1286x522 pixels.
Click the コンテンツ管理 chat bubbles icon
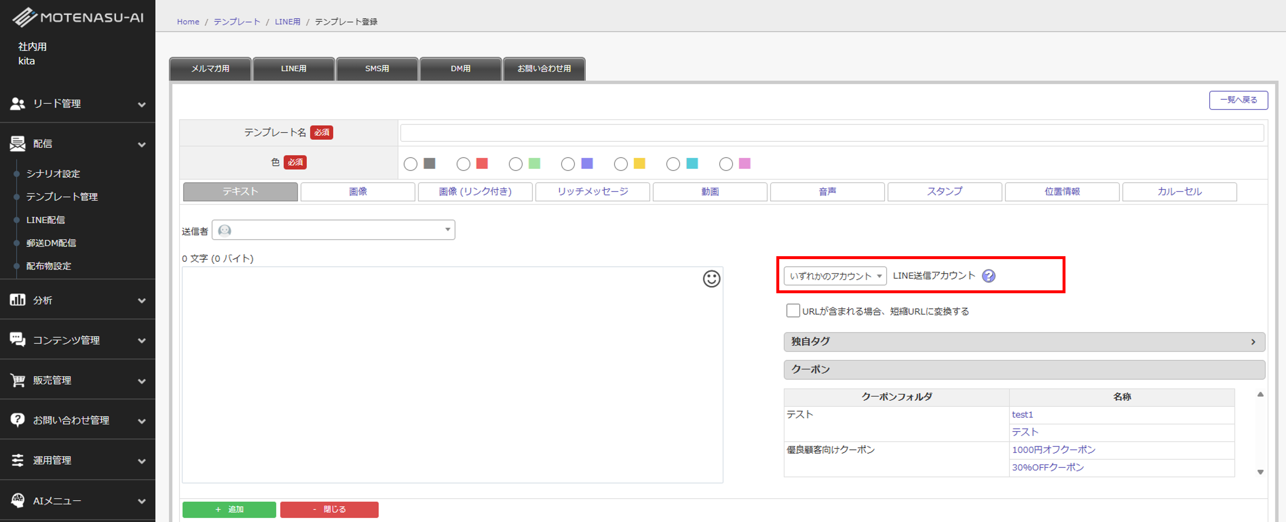point(18,340)
